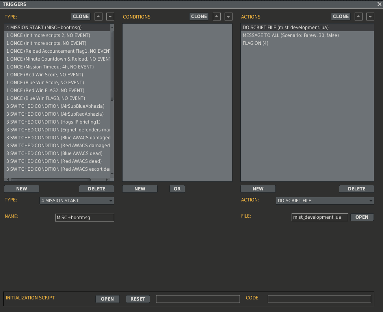This screenshot has width=383, height=312.
Task: Select 4 MISSION START (MISC+bootmsg) trigger
Action: pyautogui.click(x=58, y=28)
